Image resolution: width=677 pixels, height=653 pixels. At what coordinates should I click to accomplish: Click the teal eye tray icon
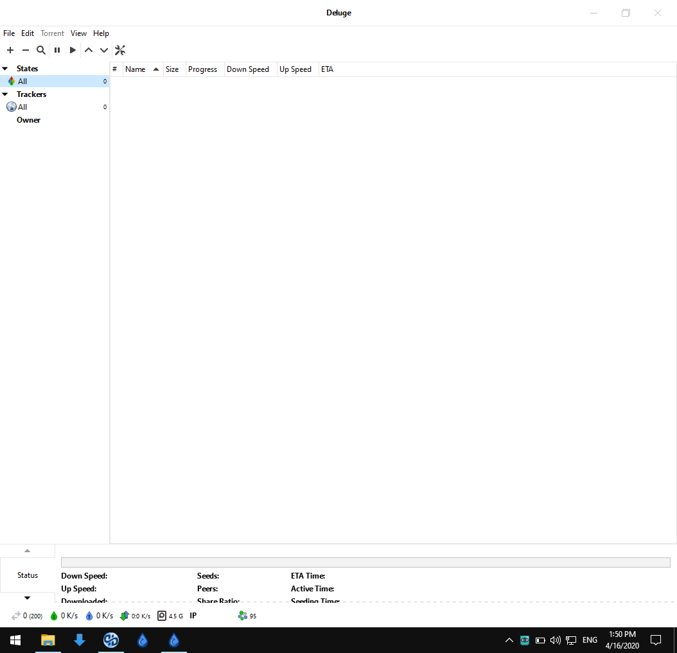coord(525,640)
